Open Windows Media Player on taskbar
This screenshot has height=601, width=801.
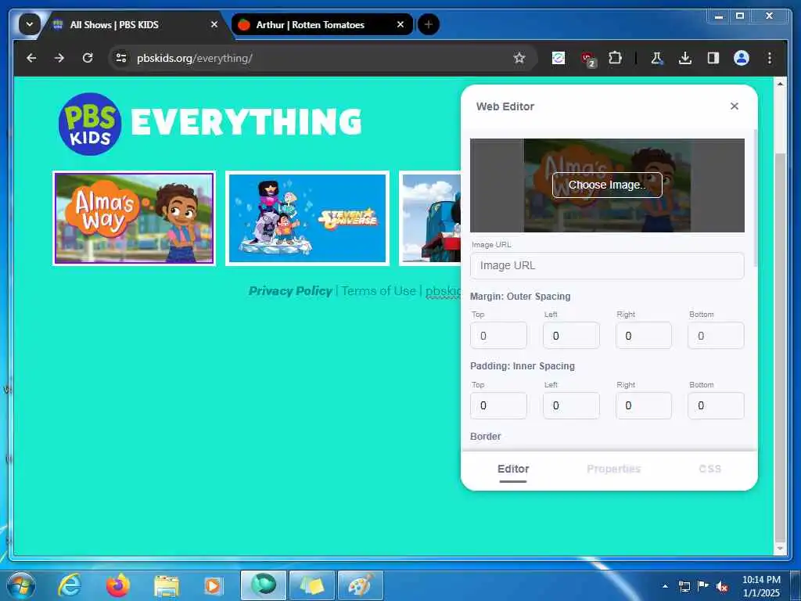(213, 586)
